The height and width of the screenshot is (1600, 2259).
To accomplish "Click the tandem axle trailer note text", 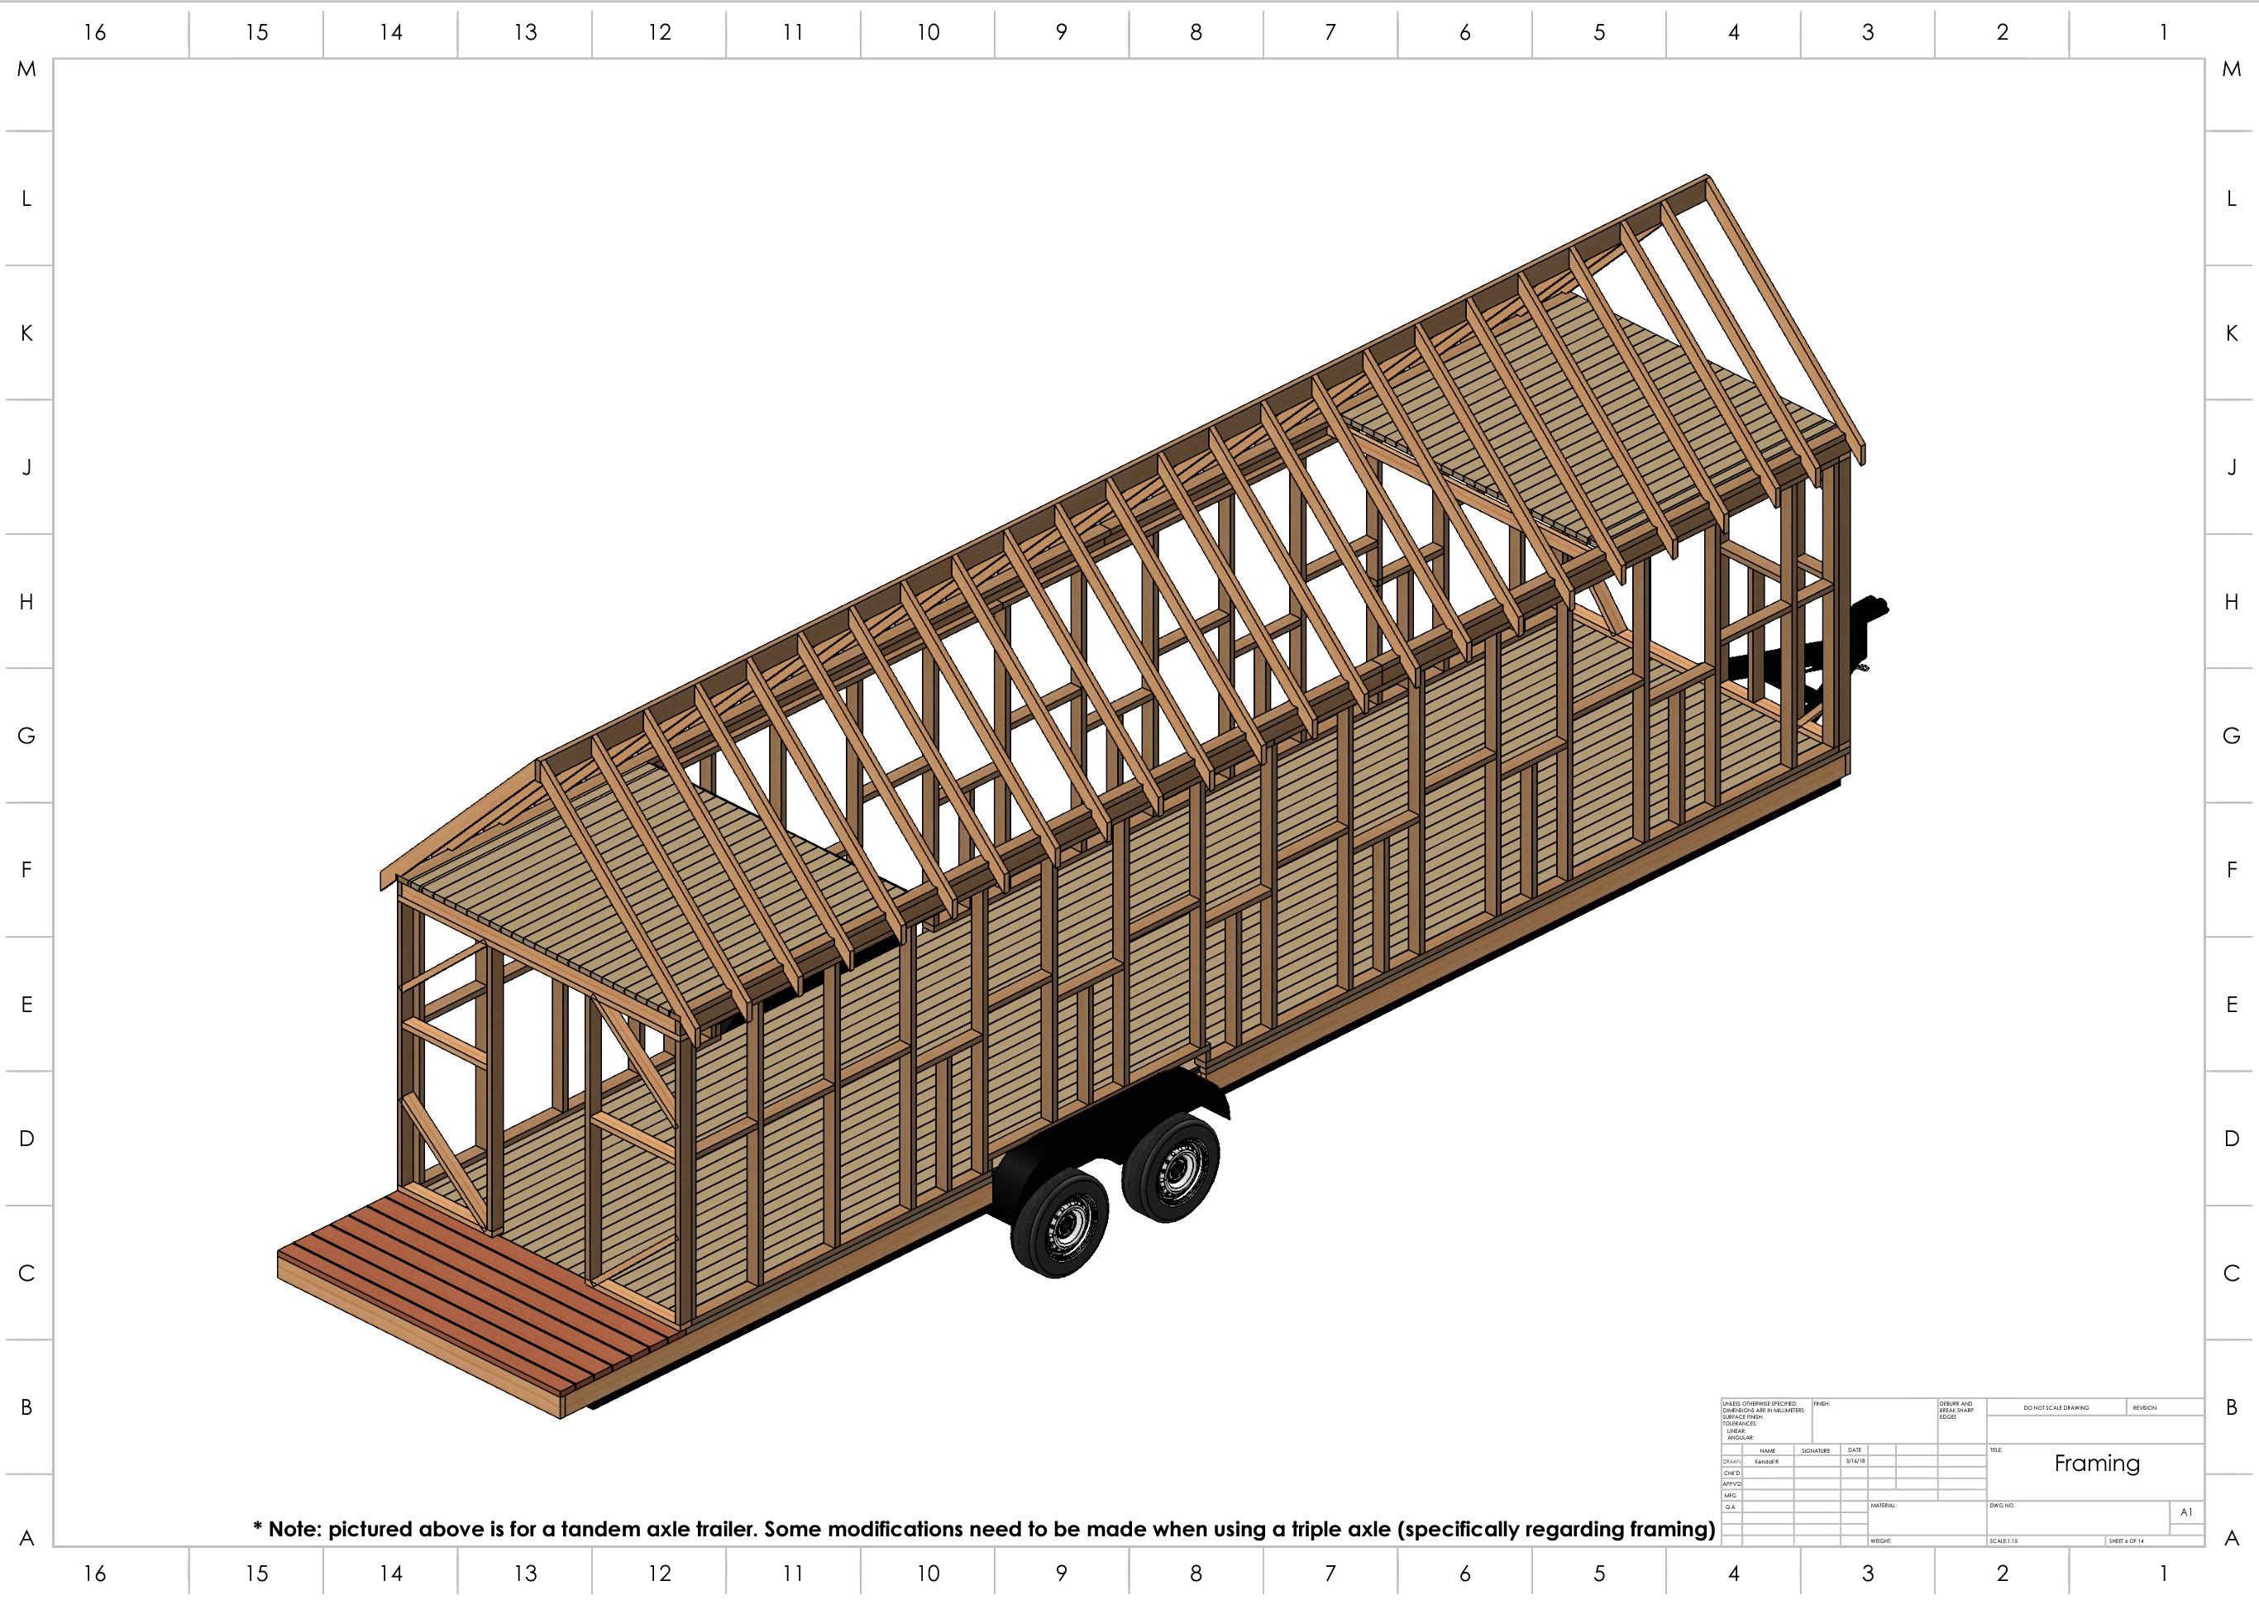I will click(983, 1529).
